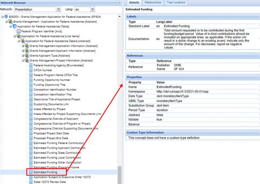Screen dimensions: 260x184
Task: Click the Table icon for Application for Federal Assistance
Action: 15,26
